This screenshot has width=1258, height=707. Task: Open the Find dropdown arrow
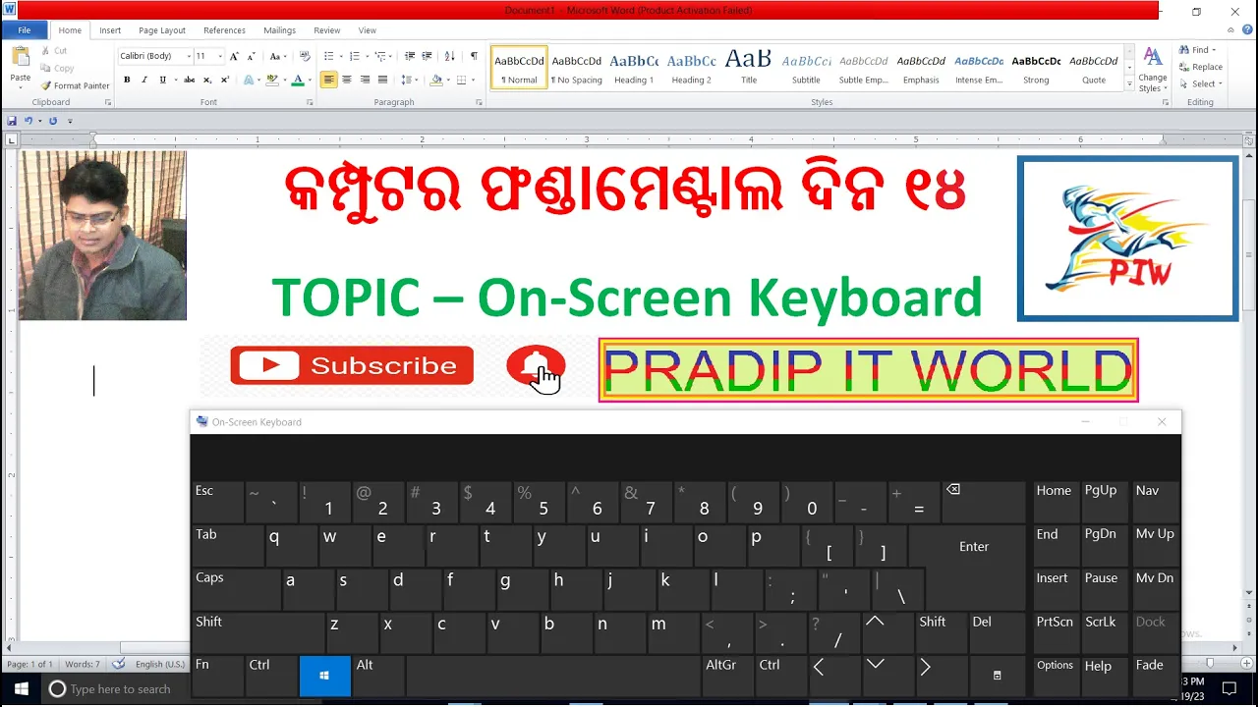[1214, 50]
